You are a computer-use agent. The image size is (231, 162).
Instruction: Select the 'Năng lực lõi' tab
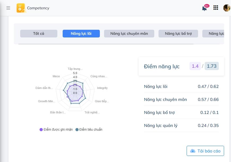click(81, 33)
